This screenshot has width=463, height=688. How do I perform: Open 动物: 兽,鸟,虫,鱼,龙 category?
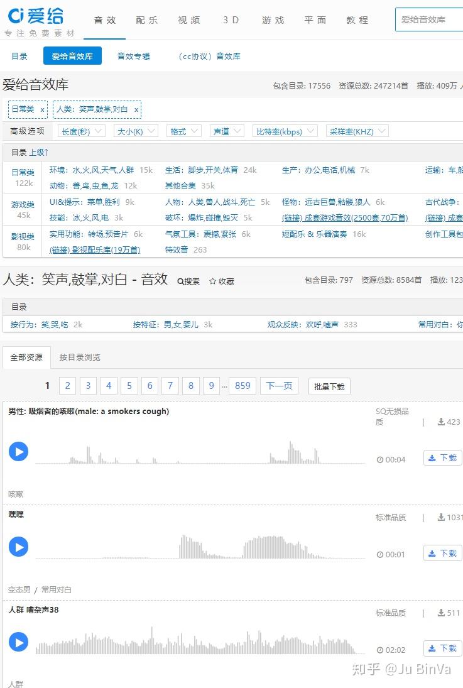point(84,186)
